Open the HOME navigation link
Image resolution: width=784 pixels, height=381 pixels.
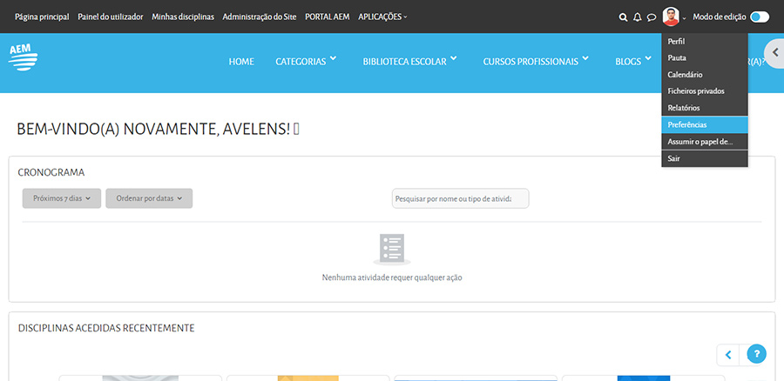(x=241, y=61)
